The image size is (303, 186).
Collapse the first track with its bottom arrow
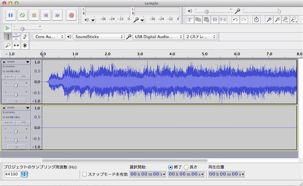(16, 101)
